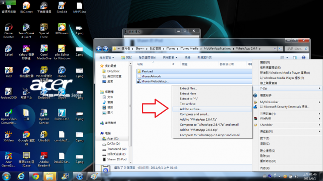Open iTunes desktop shortcut
Viewport: 323px width, 181px height.
(x=62, y=72)
